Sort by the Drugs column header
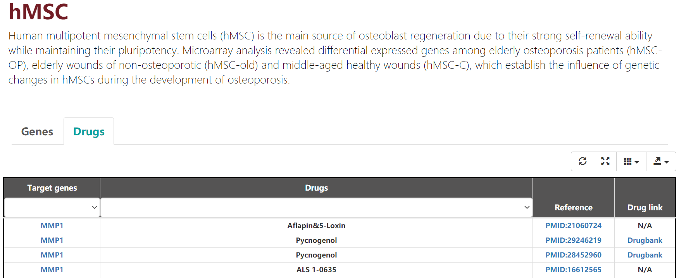This screenshot has height=278, width=679. (316, 188)
